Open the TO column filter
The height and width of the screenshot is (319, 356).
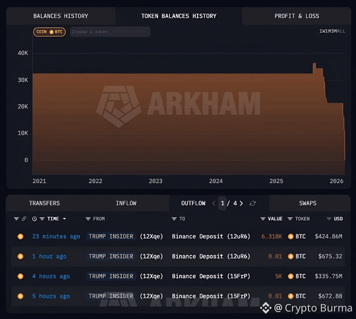174,219
